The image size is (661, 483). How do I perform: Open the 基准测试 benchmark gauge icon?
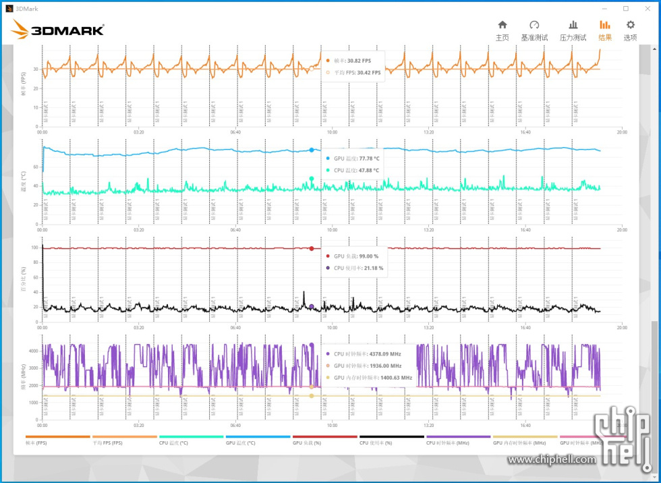click(x=534, y=30)
